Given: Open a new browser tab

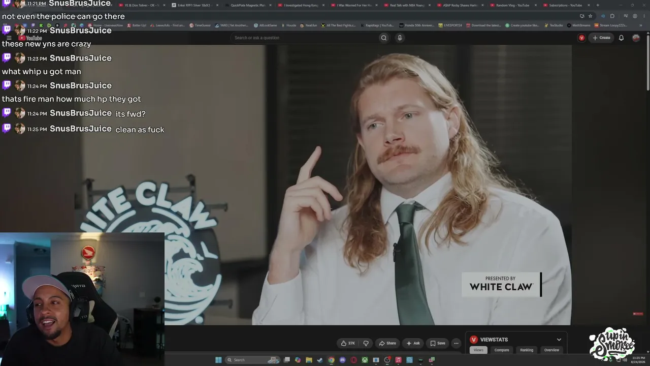Looking at the screenshot, I should pyautogui.click(x=597, y=5).
